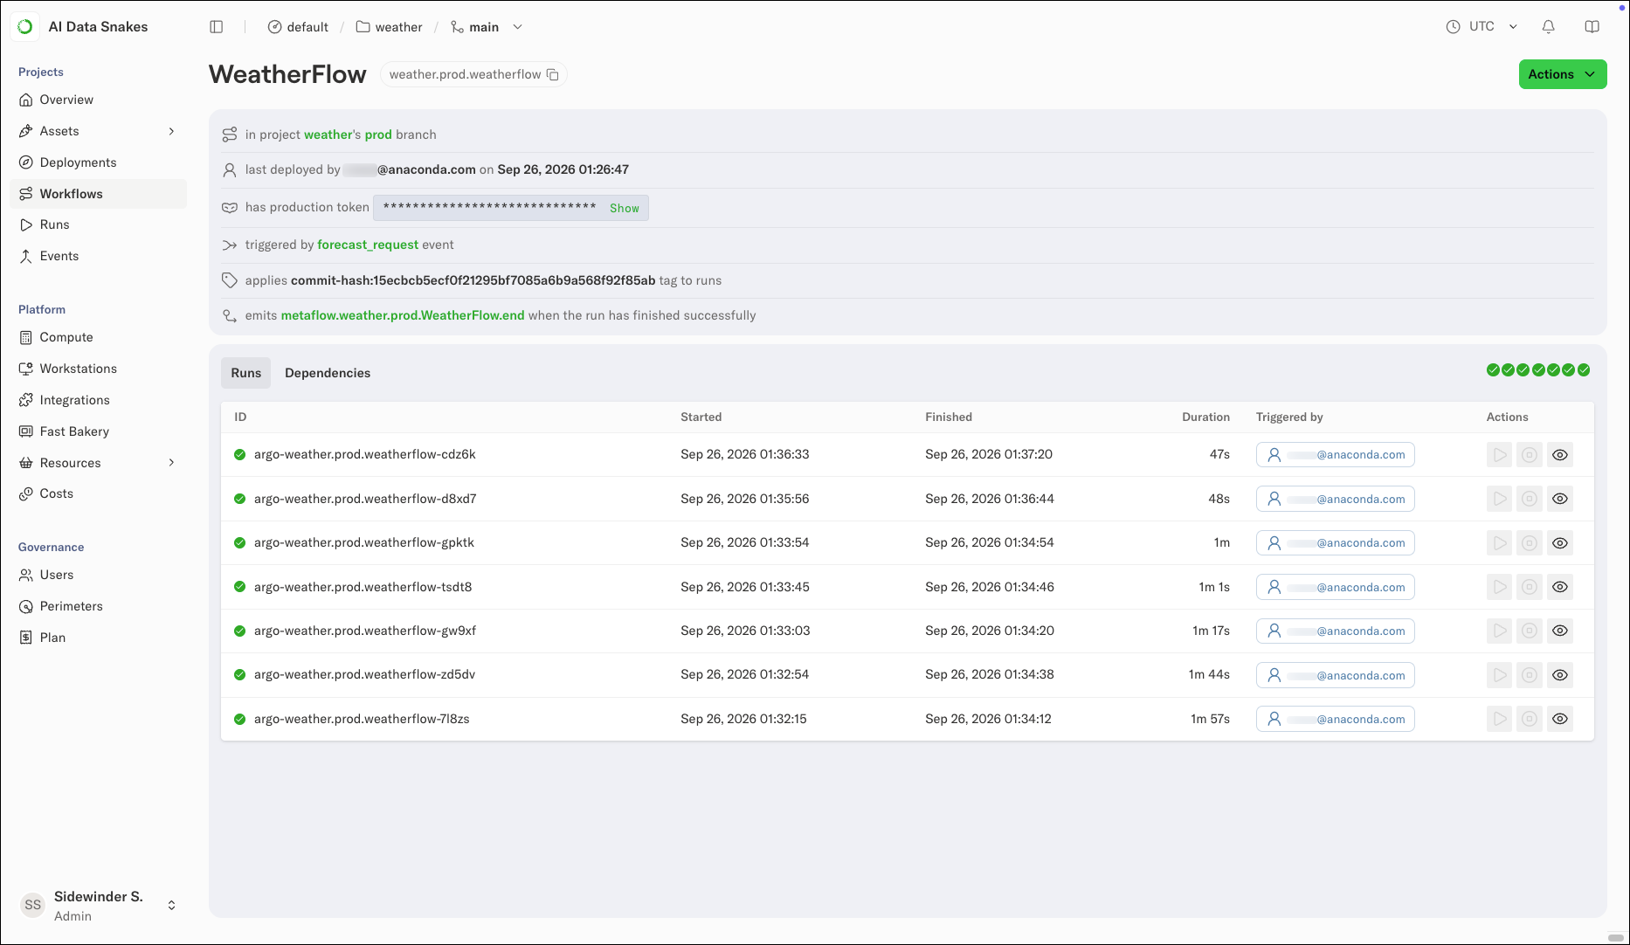Click play icon for run cdz6k
This screenshot has height=945, width=1630.
click(1499, 455)
